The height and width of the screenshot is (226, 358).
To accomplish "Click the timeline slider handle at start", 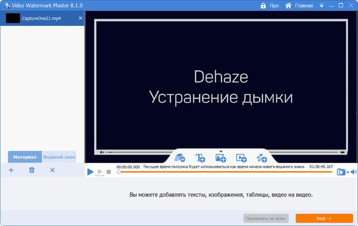I will pos(119,172).
